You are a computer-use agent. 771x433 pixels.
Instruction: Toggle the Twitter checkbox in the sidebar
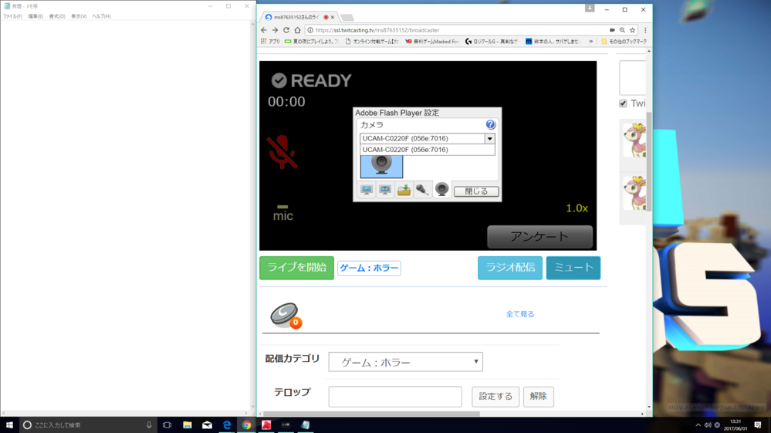pos(623,103)
